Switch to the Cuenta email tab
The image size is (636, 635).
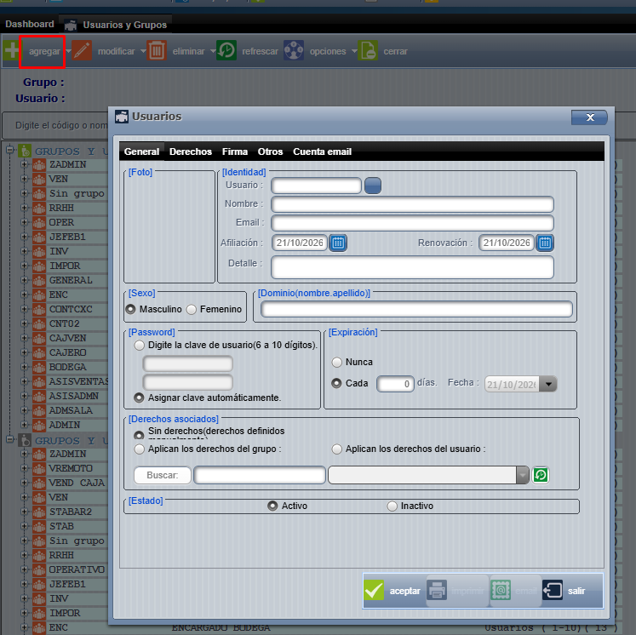(323, 152)
